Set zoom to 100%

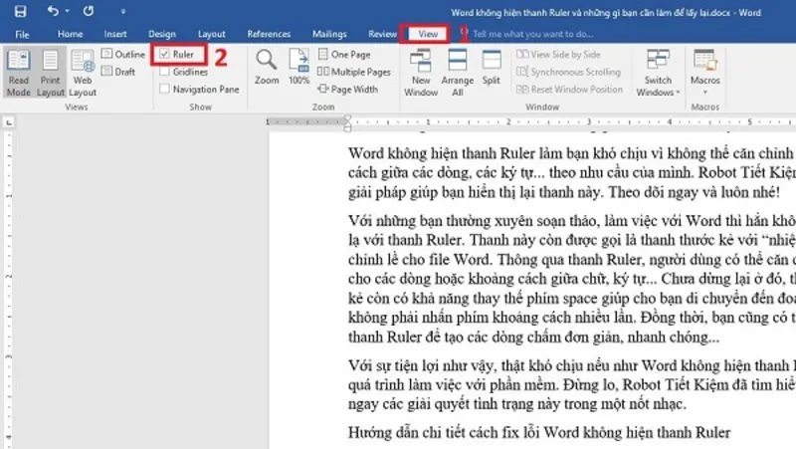[299, 66]
